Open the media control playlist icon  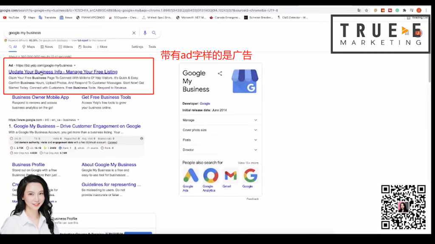point(412,10)
